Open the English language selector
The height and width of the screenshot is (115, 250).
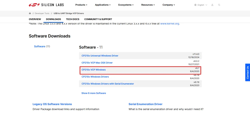[201, 5]
